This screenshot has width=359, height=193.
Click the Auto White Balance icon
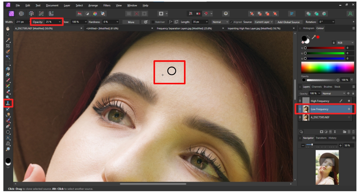click(103, 13)
